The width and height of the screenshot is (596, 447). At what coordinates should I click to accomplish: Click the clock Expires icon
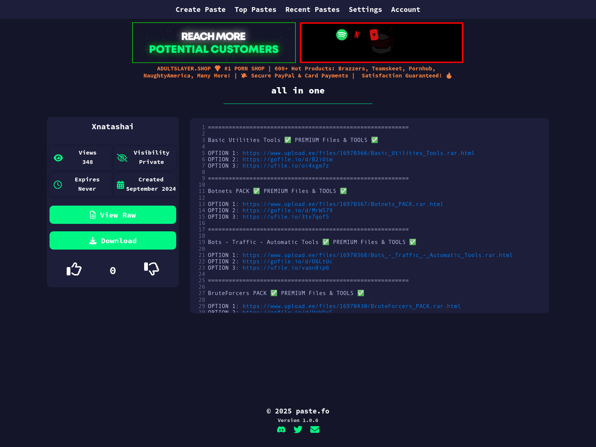(58, 185)
